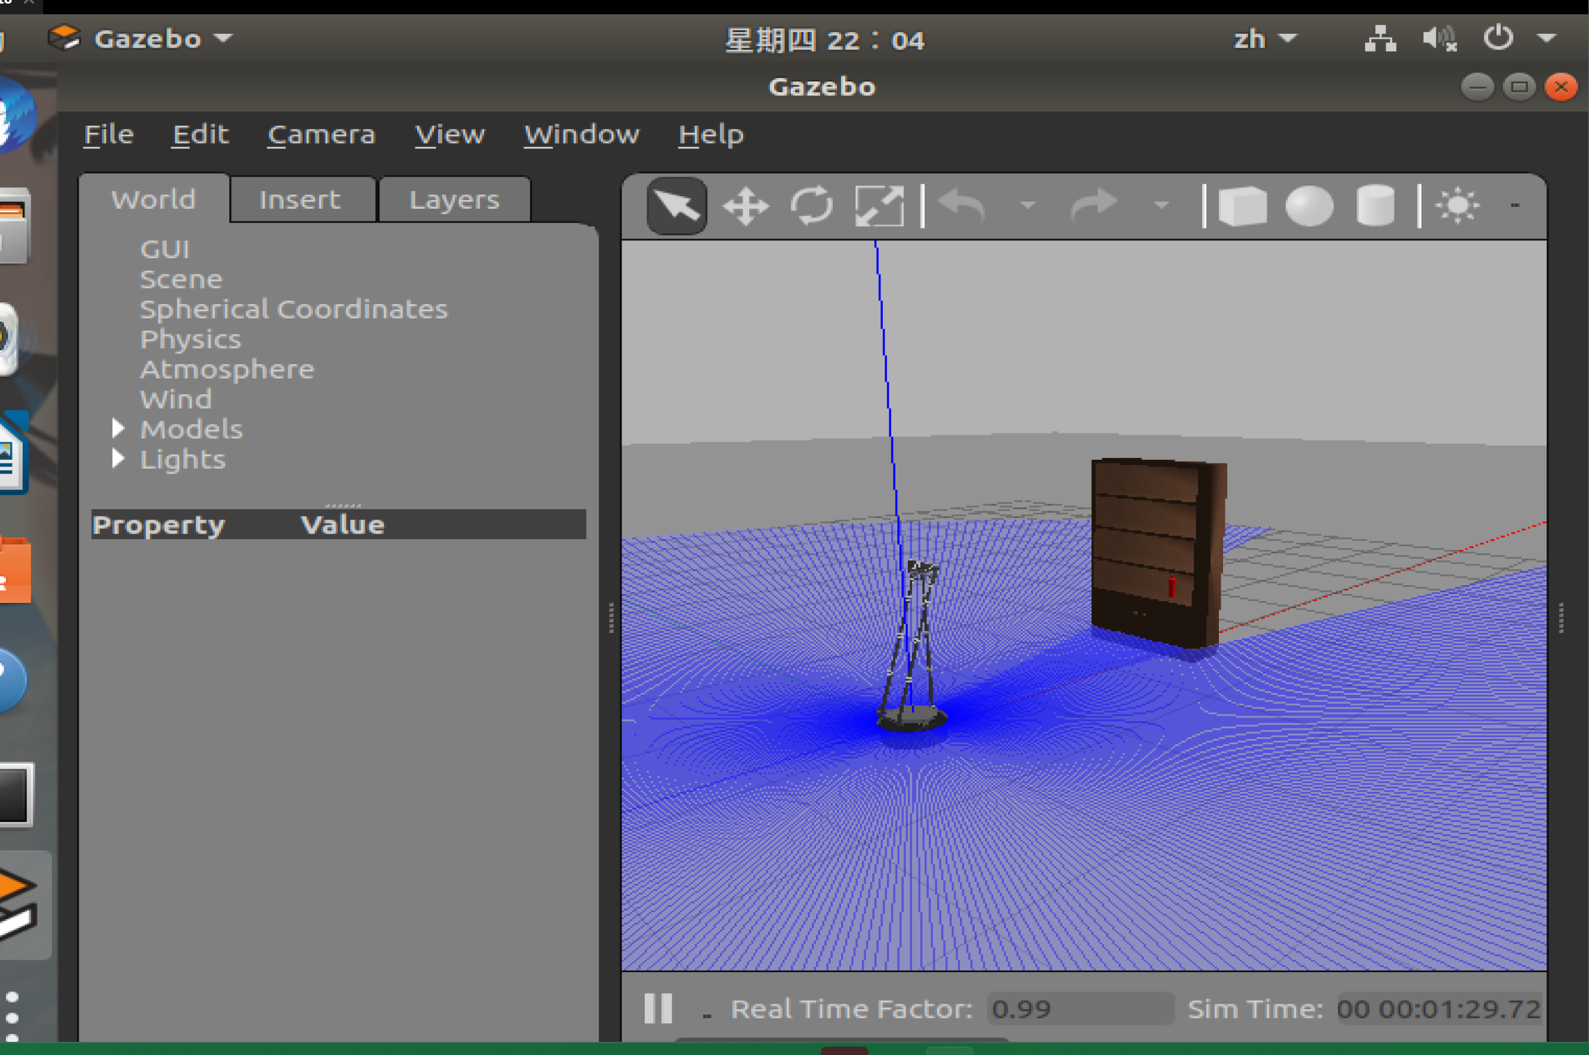Select Physics in the world tree
Image resolution: width=1589 pixels, height=1055 pixels.
190,339
